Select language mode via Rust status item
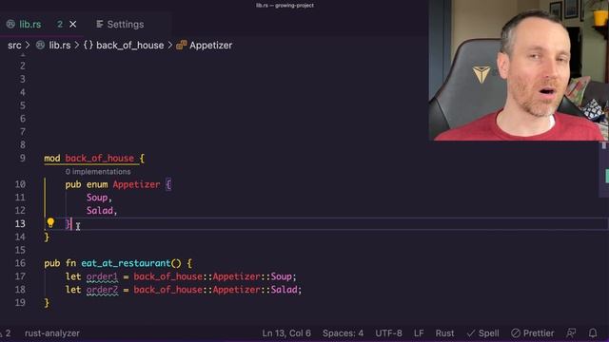This screenshot has width=609, height=342. pyautogui.click(x=444, y=333)
